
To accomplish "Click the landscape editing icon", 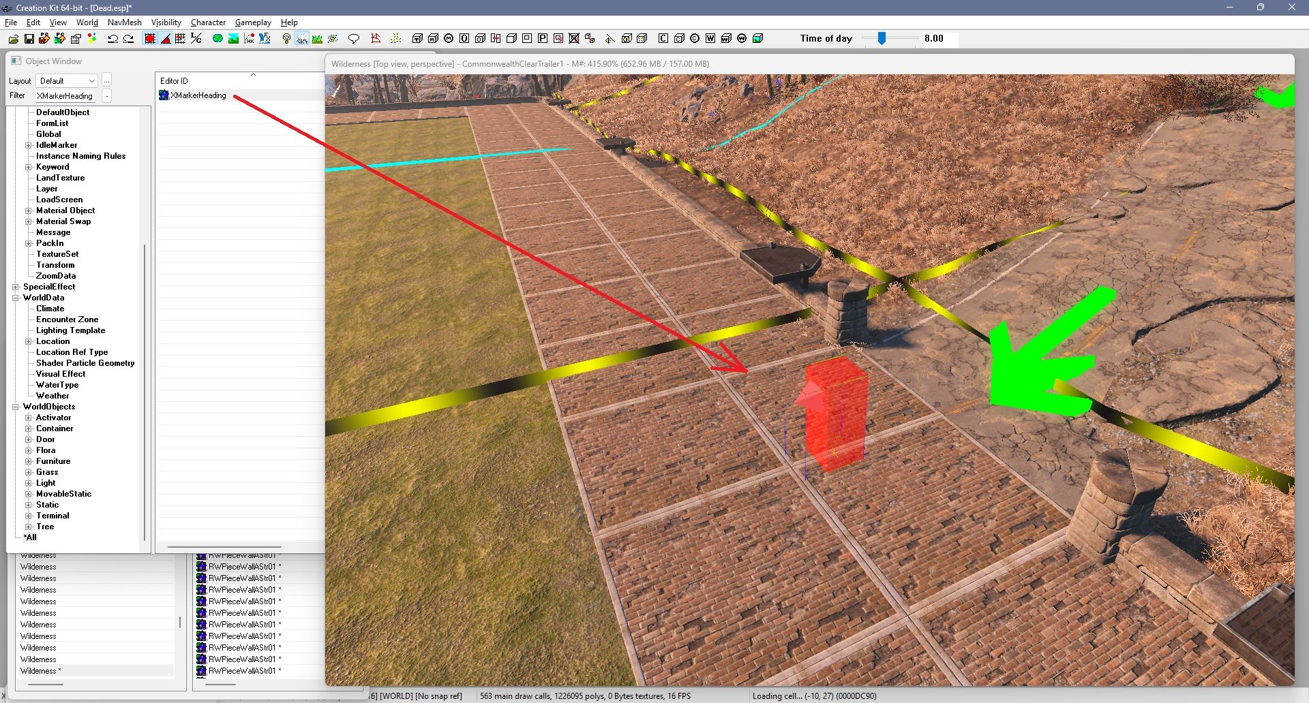I will [233, 39].
